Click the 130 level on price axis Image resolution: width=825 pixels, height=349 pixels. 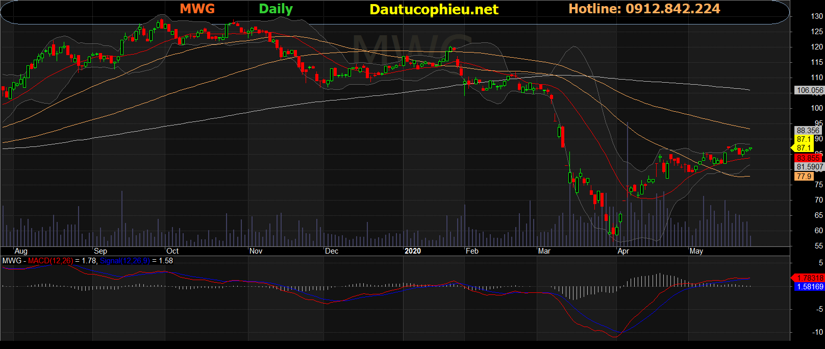[817, 16]
